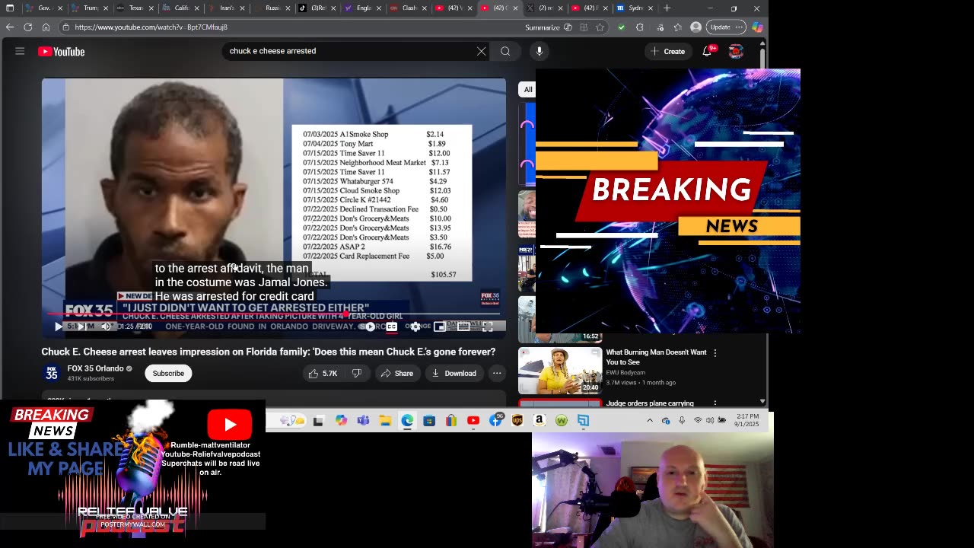Open 'What Burning Man Doesn't Want' title
974x548 pixels.
point(656,357)
